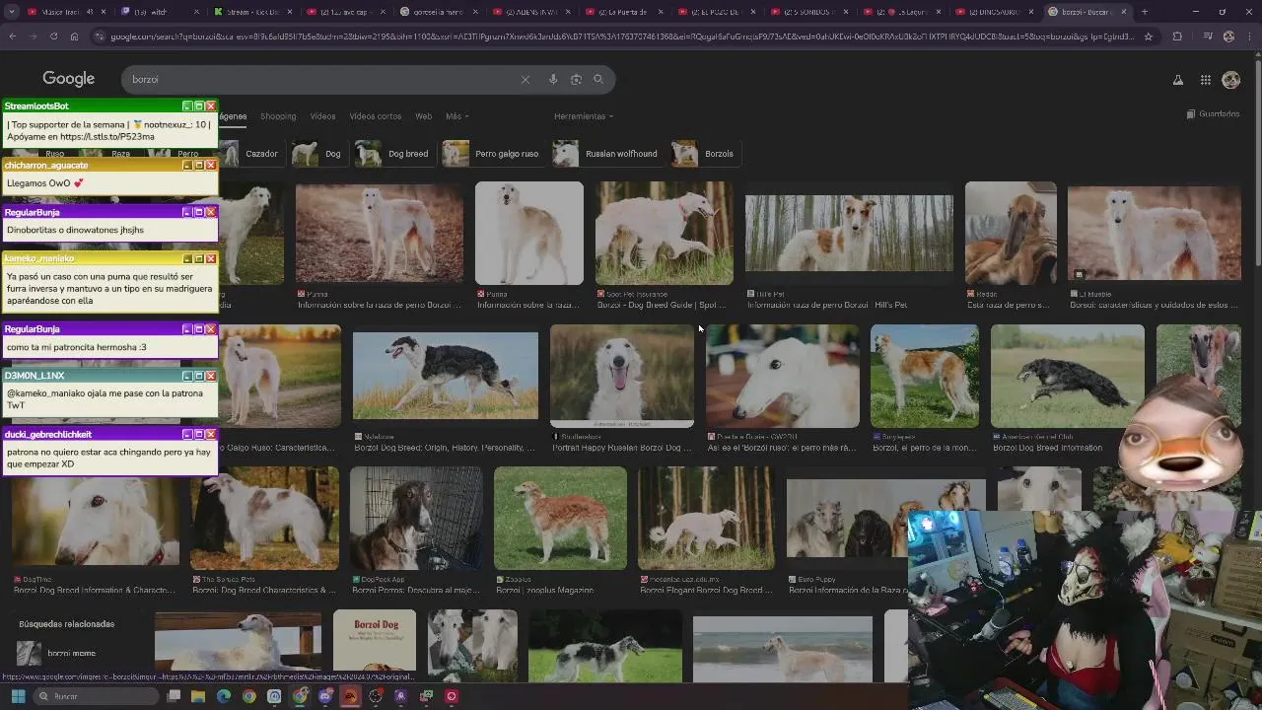This screenshot has width=1262, height=710.
Task: Open Google Chrome from the taskbar
Action: point(249,696)
